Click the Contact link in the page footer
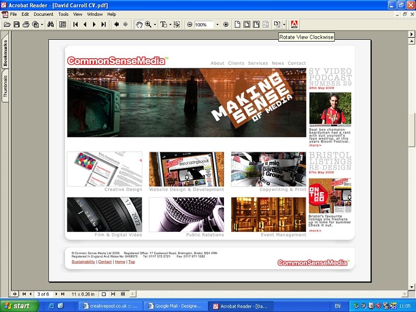This screenshot has width=416, height=312. point(105,262)
